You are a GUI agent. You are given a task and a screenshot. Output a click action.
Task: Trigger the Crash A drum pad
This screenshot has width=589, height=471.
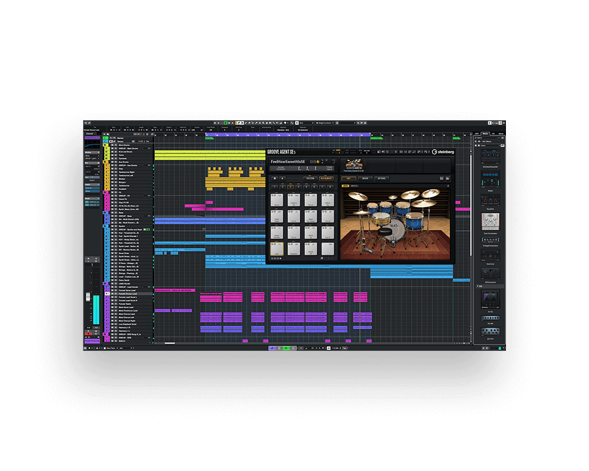pos(294,200)
